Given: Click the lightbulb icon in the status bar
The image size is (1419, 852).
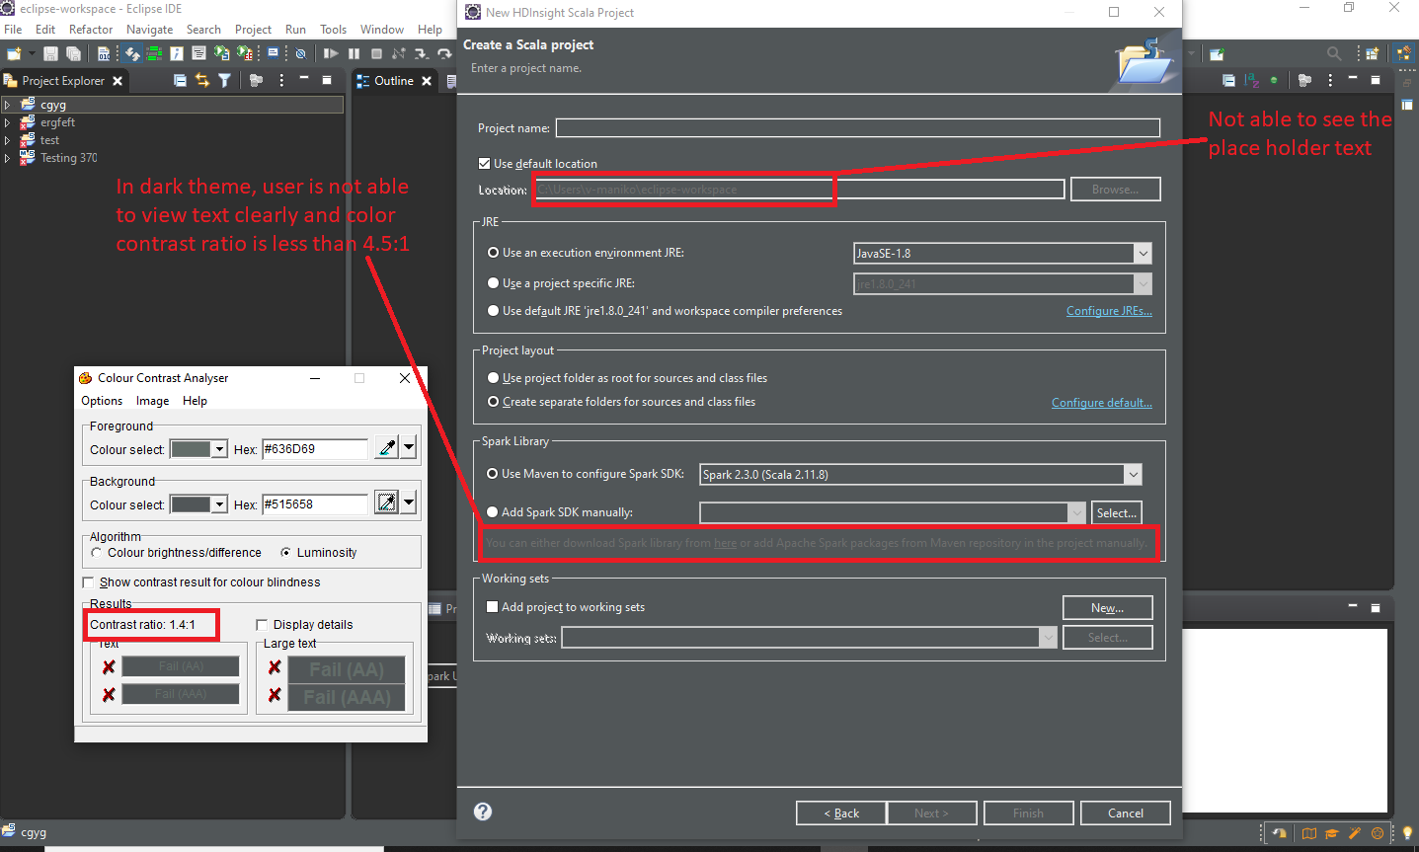Looking at the screenshot, I should click(1405, 832).
